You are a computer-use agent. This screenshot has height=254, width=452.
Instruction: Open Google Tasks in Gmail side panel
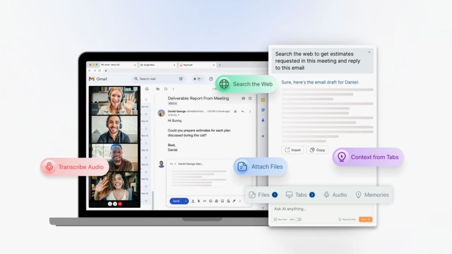coord(263,110)
